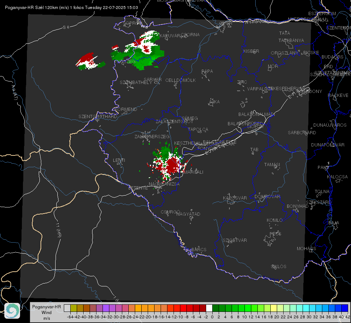Click the TAB city label
This screenshot has height=323, width=351.
coord(254,150)
